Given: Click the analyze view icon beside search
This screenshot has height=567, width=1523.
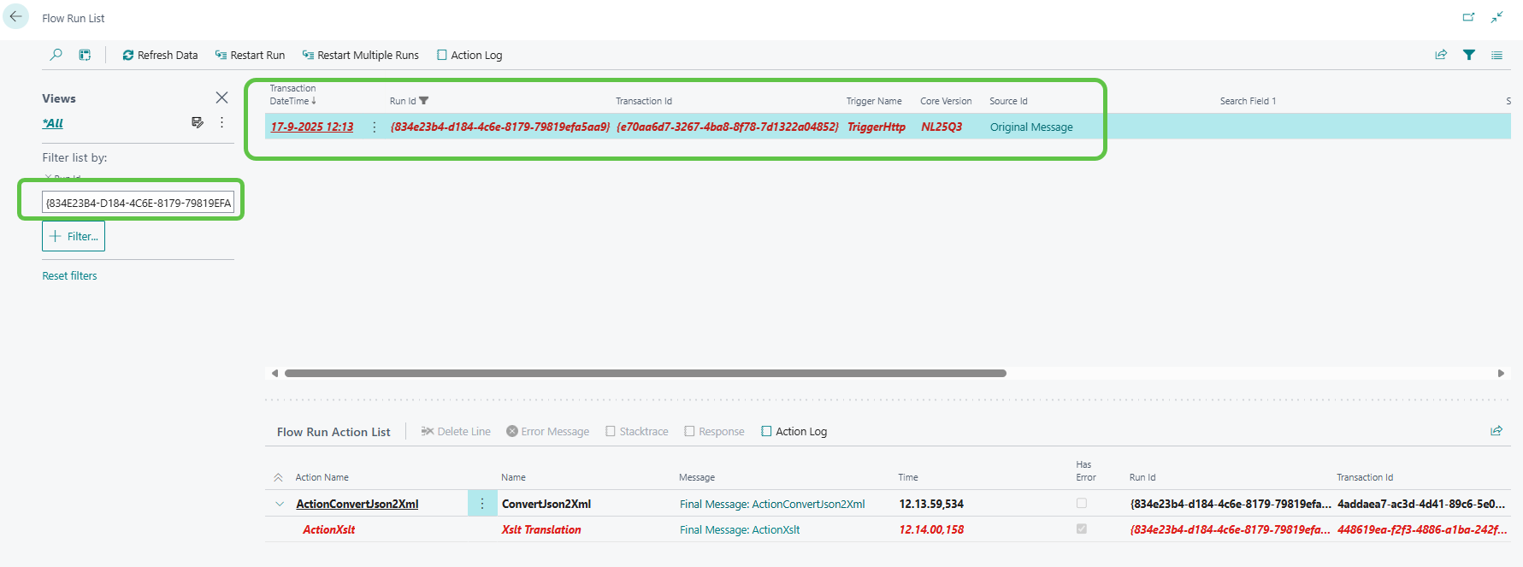Looking at the screenshot, I should 85,55.
